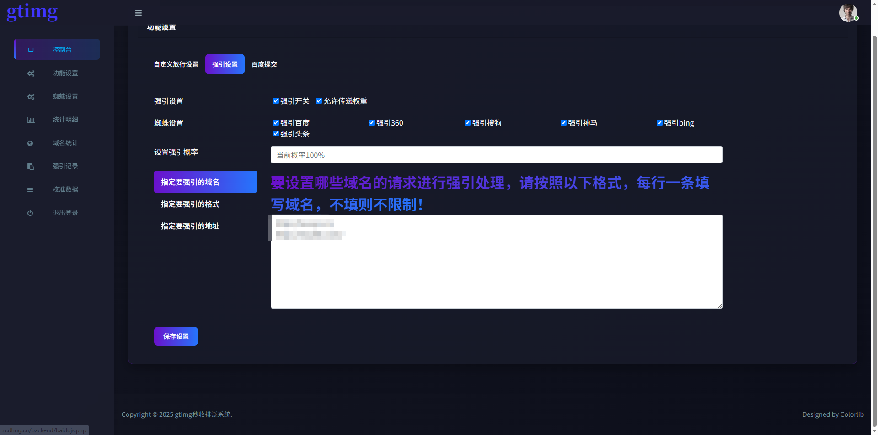Click the 退出登录 power icon

30,213
